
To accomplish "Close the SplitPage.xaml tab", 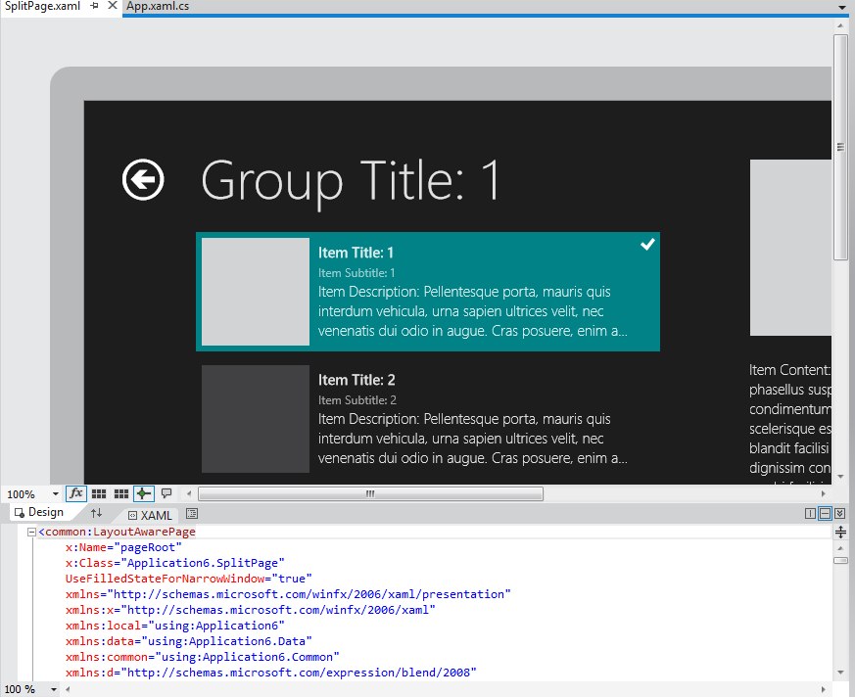I will (113, 6).
